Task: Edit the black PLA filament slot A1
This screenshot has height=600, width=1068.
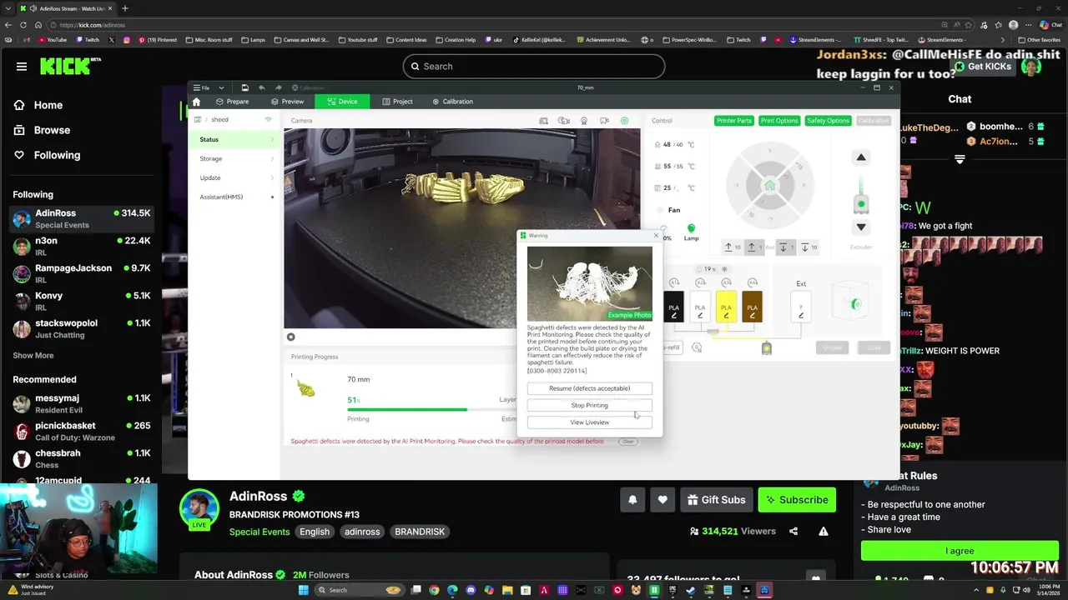Action: (673, 307)
